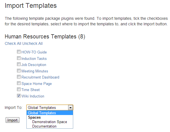Click the Check All link

pos(13,43)
